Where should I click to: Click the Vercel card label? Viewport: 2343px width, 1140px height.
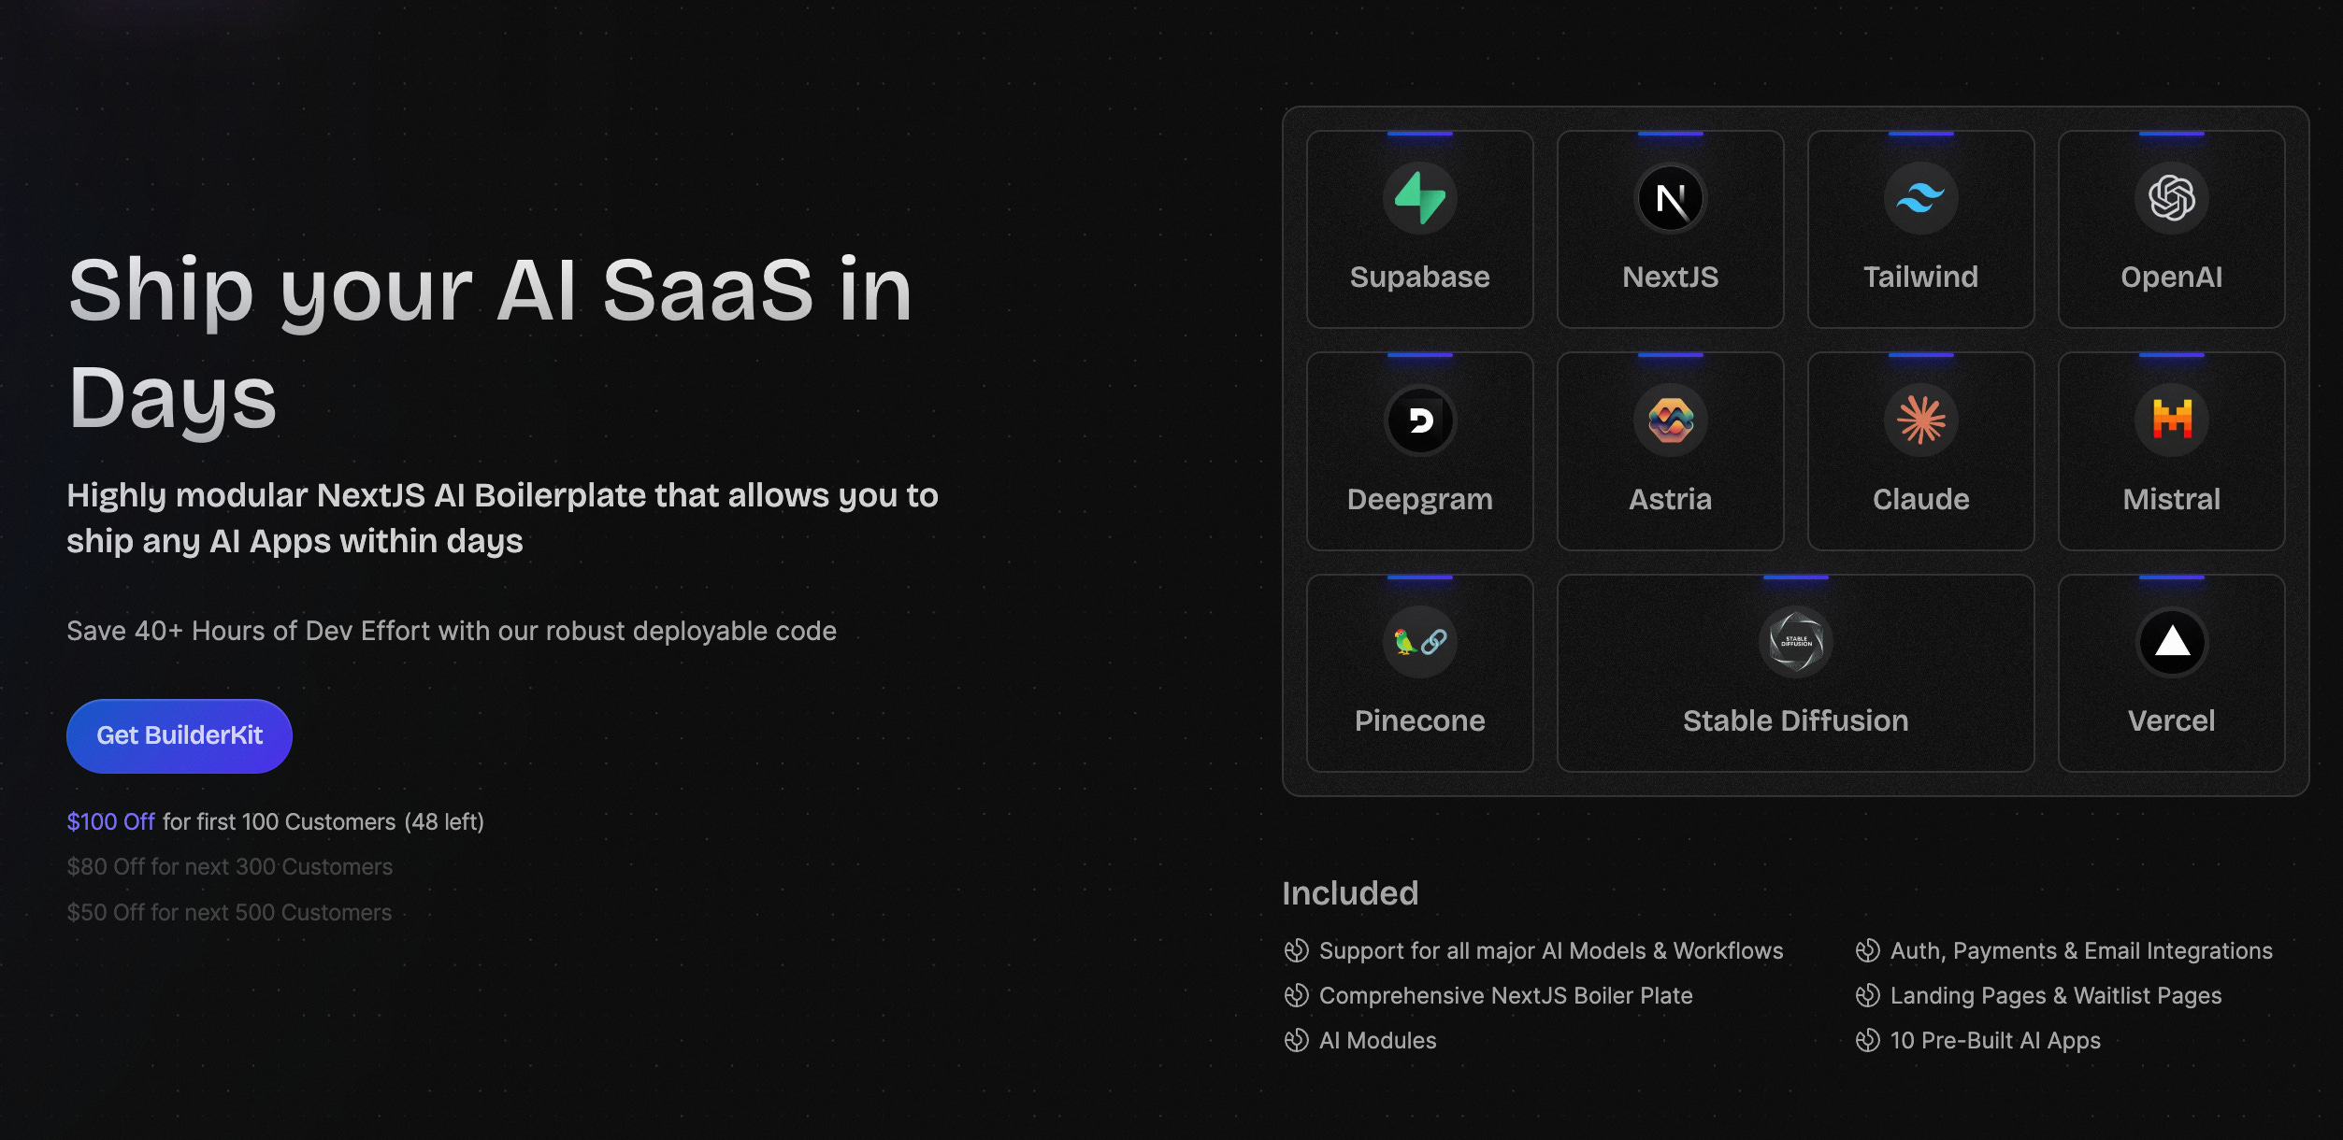coord(2171,720)
